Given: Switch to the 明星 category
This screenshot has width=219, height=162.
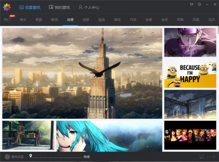Looking at the screenshot, I should point(39,20).
